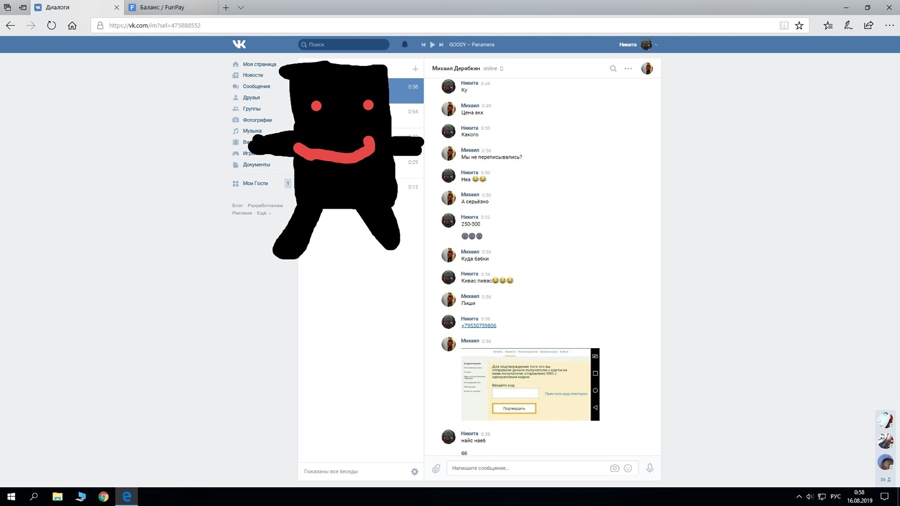The image size is (900, 506).
Task: Skip to next track in header player
Action: coord(441,44)
